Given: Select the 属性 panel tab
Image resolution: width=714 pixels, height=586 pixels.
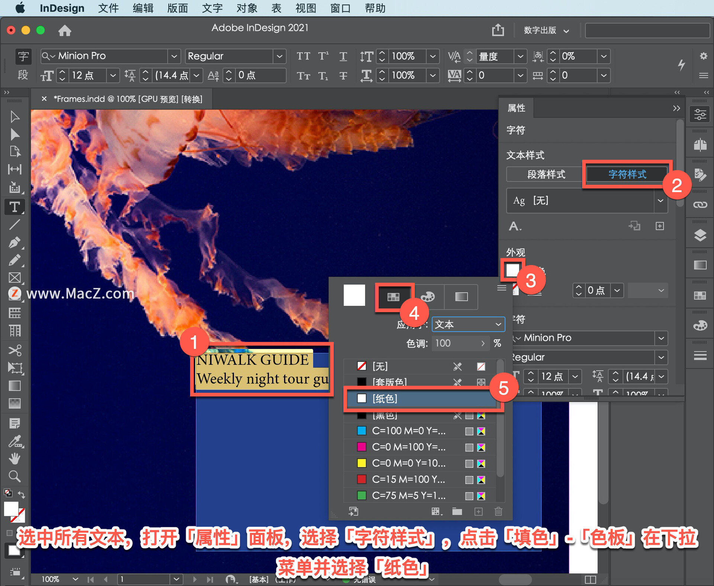Looking at the screenshot, I should click(517, 108).
